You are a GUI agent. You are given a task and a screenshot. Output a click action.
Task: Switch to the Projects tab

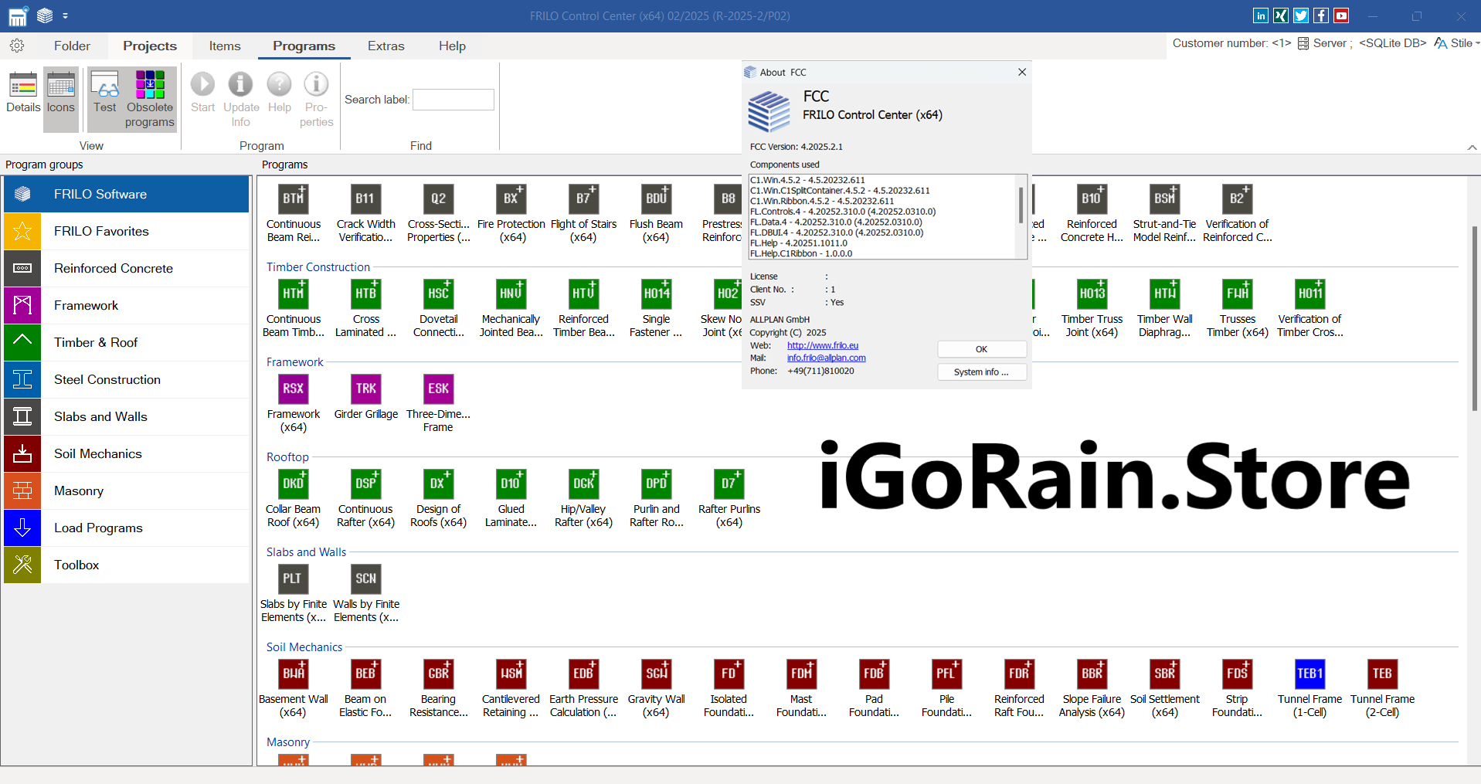click(x=150, y=46)
